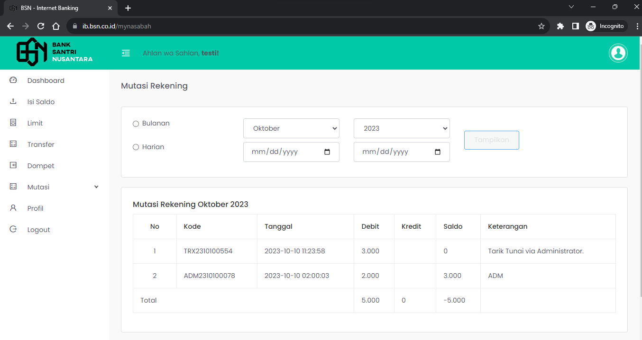Bookmark this page with star icon
This screenshot has height=340, width=642.
(541, 26)
